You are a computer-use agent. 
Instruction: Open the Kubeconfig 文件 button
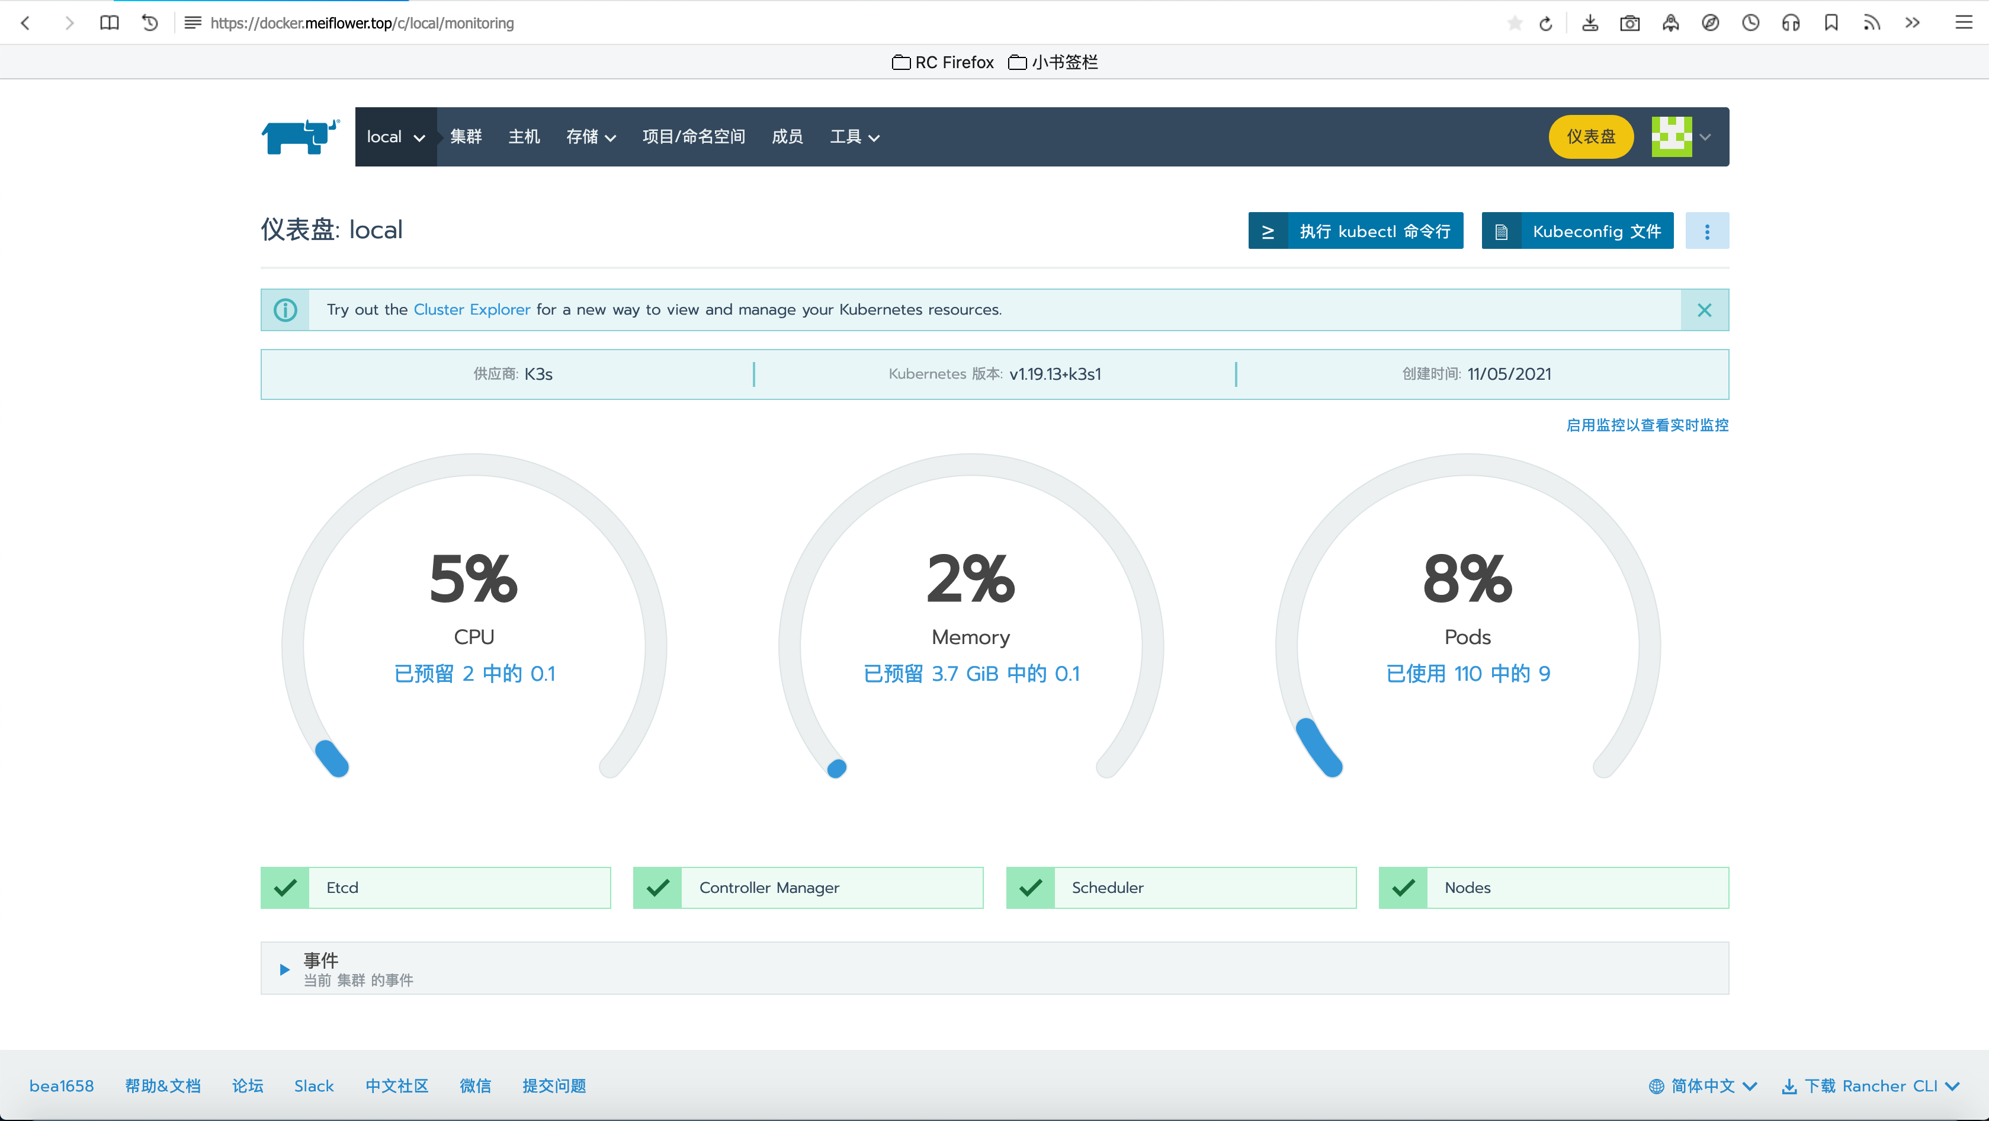point(1577,231)
